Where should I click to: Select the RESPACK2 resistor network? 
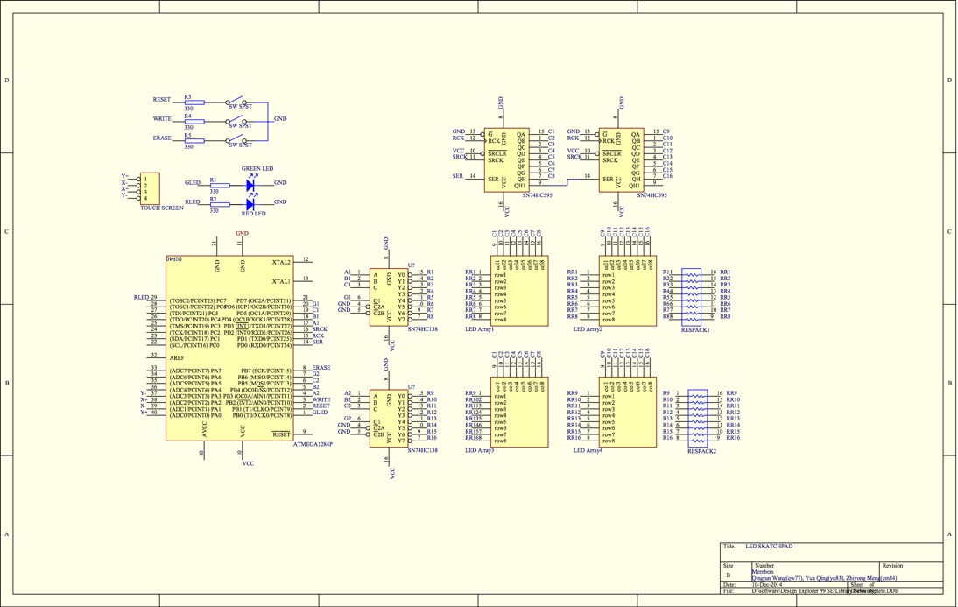[698, 418]
